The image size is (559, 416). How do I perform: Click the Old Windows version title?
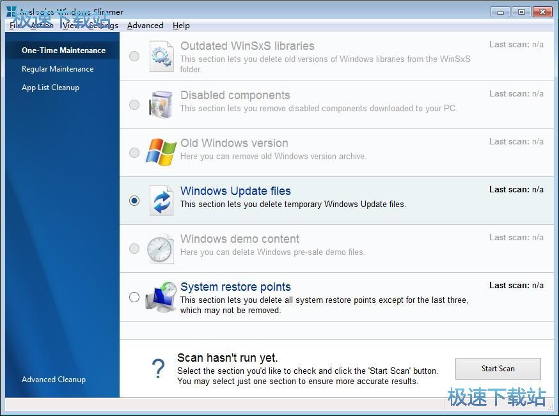pyautogui.click(x=234, y=143)
